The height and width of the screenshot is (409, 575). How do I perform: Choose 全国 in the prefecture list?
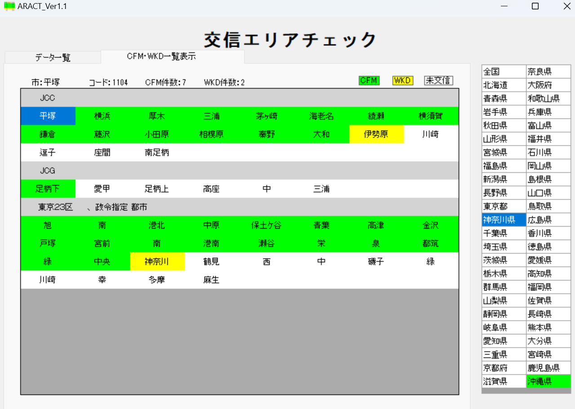click(x=504, y=72)
